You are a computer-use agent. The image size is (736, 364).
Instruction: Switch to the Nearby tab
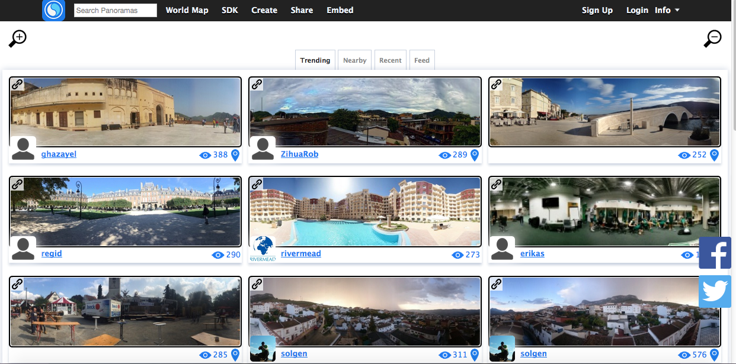pos(354,60)
